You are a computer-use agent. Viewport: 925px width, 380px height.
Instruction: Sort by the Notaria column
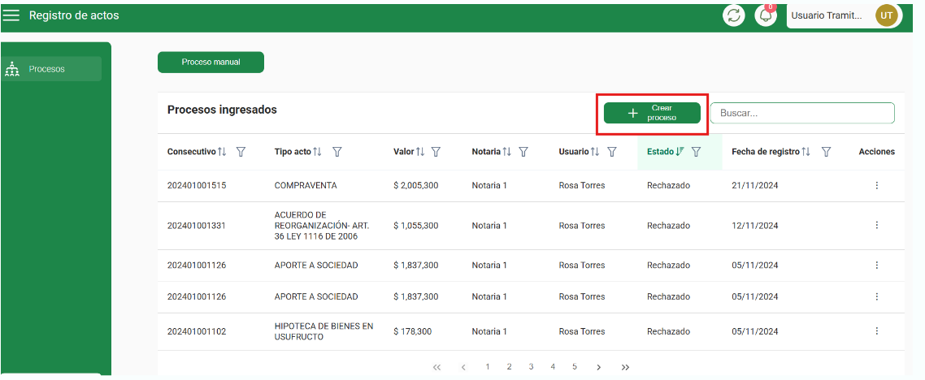point(506,152)
